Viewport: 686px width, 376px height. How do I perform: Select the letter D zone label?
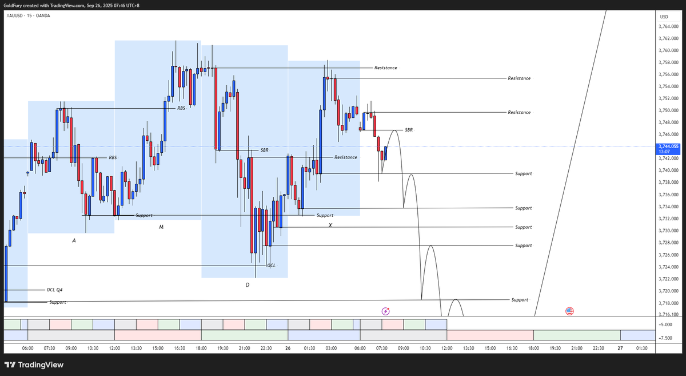click(x=248, y=284)
